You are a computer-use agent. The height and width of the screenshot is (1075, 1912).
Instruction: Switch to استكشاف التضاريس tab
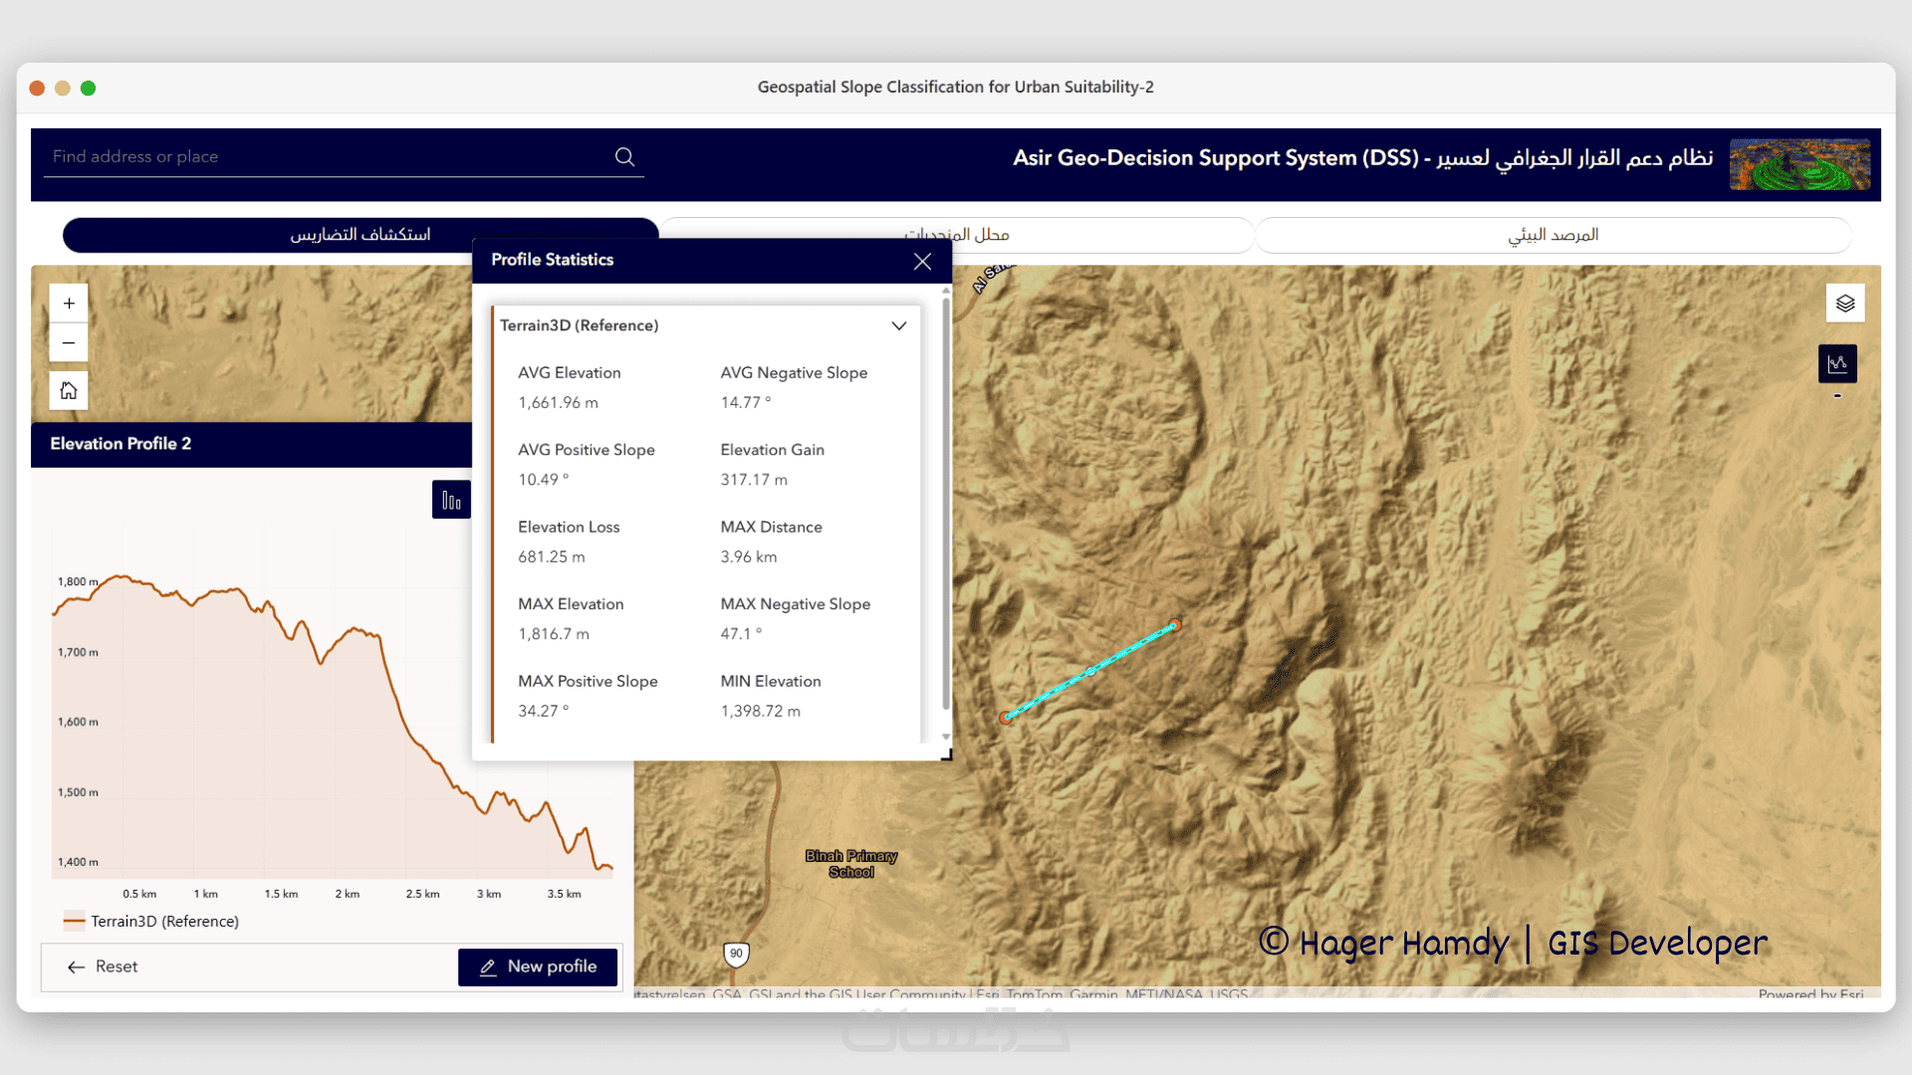click(360, 235)
